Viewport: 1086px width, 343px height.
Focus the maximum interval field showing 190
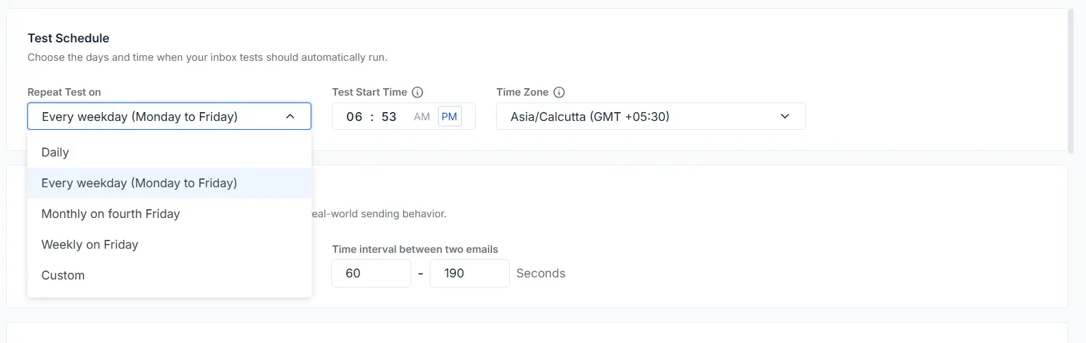point(469,273)
